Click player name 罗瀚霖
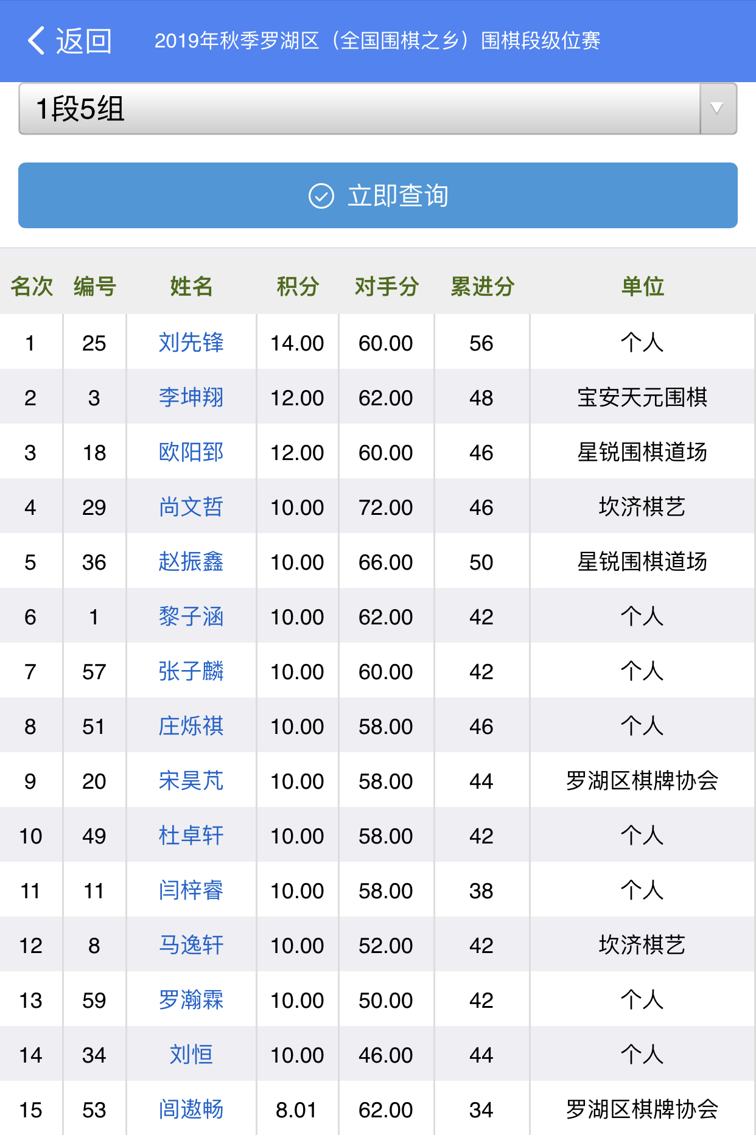Image resolution: width=756 pixels, height=1135 pixels. [x=191, y=1000]
